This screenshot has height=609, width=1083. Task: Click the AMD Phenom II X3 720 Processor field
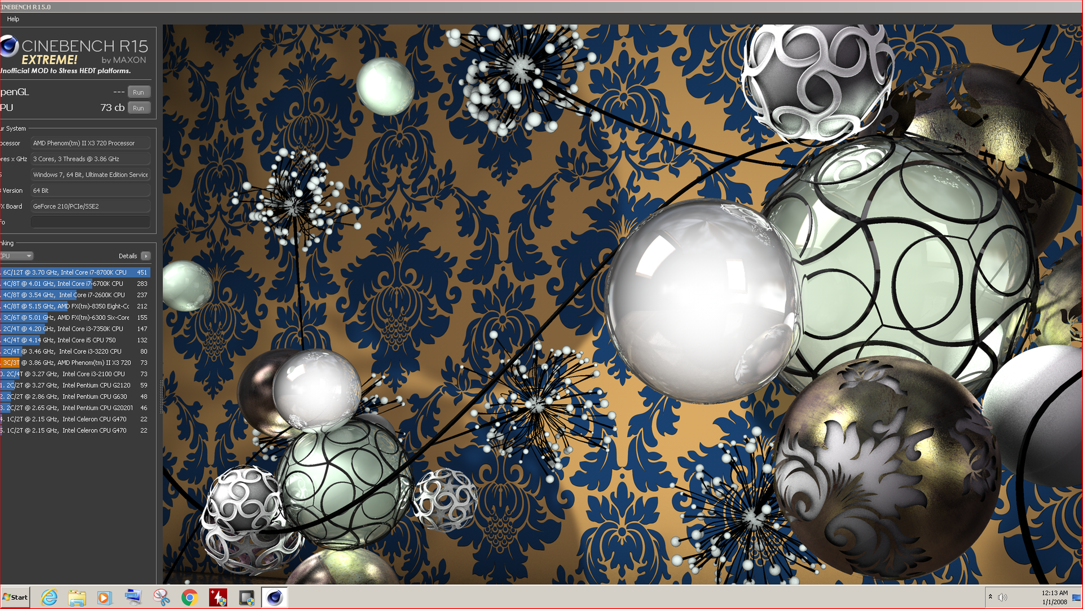point(90,143)
